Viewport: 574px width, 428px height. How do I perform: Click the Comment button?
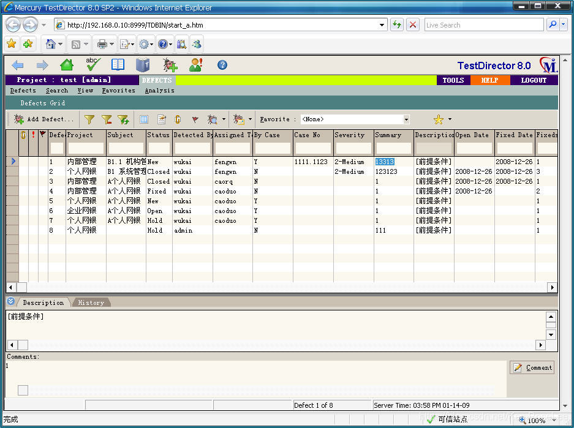[532, 367]
